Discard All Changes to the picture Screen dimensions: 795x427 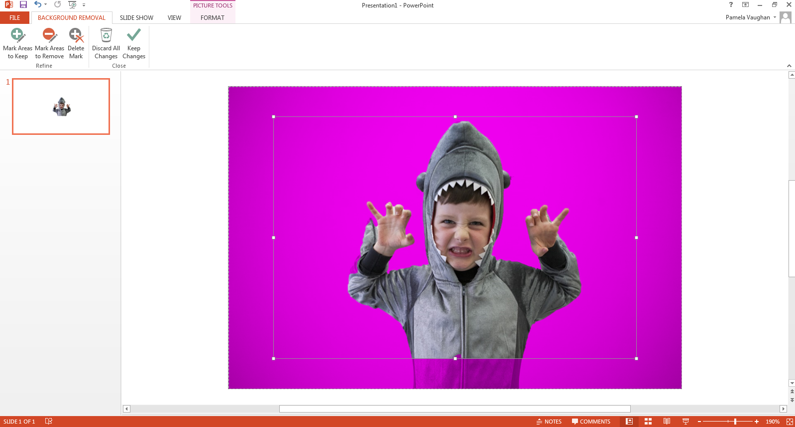click(106, 44)
